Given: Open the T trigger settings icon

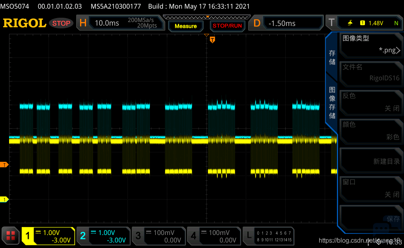Looking at the screenshot, I should (x=331, y=23).
